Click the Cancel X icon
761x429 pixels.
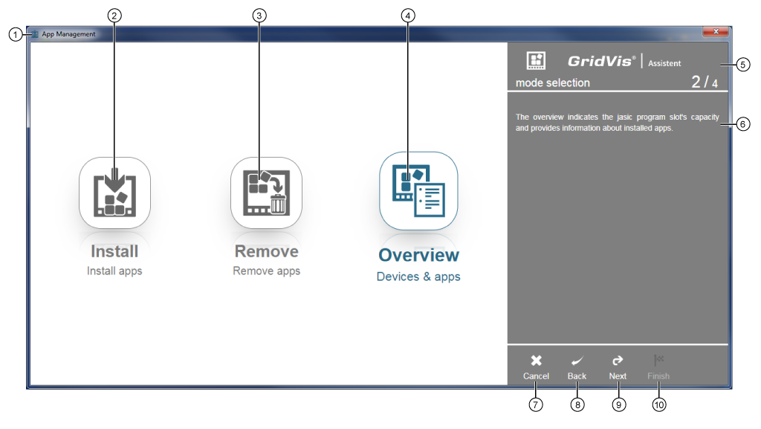coord(536,361)
